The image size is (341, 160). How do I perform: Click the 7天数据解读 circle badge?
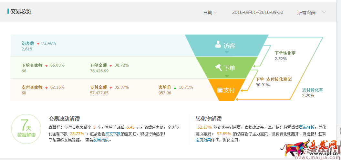[26, 129]
